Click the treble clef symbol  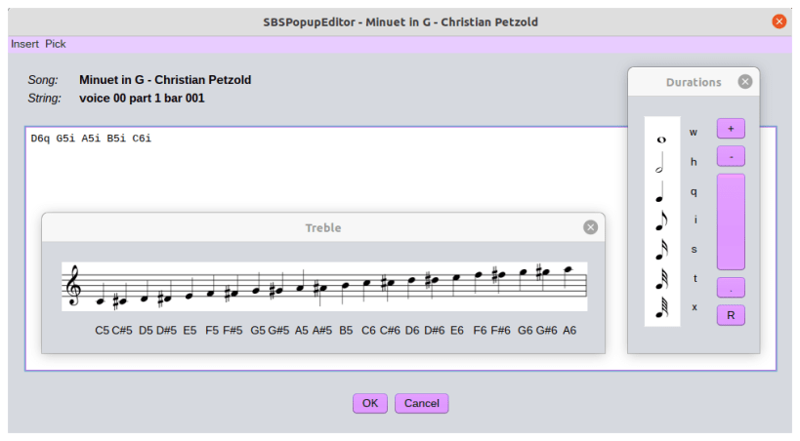[74, 285]
